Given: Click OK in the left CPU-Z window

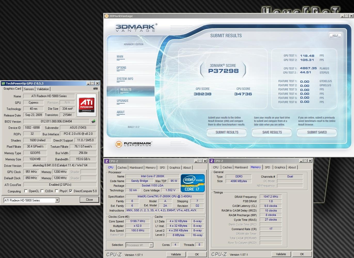Looking at the screenshot, I should pyautogui.click(x=197, y=254).
